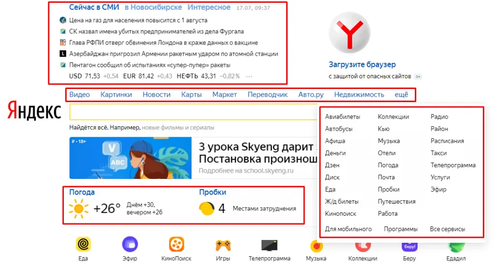
Task: Select Почта in the services popup
Action: [386, 177]
